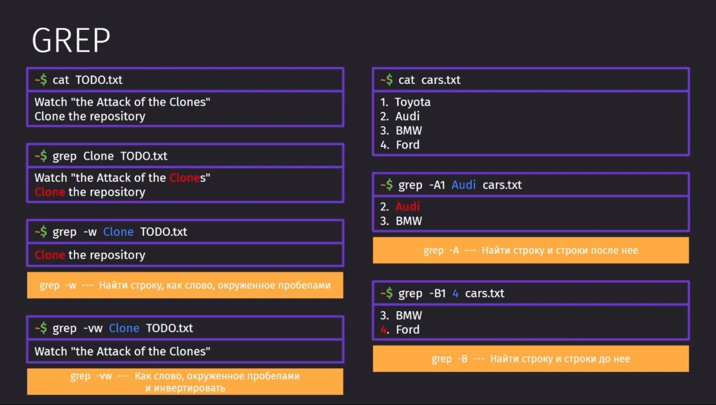Click the blue "Audi" argument in grep -A1
This screenshot has width=716, height=405.
click(x=464, y=185)
